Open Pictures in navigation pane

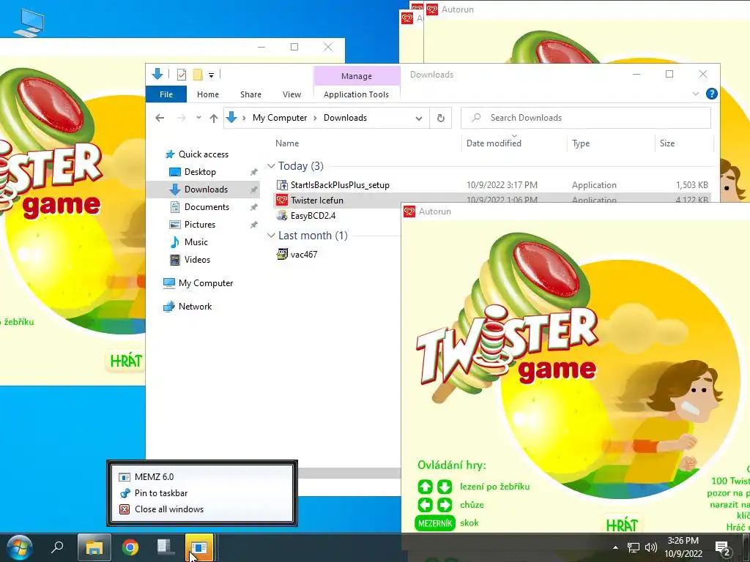tap(199, 224)
